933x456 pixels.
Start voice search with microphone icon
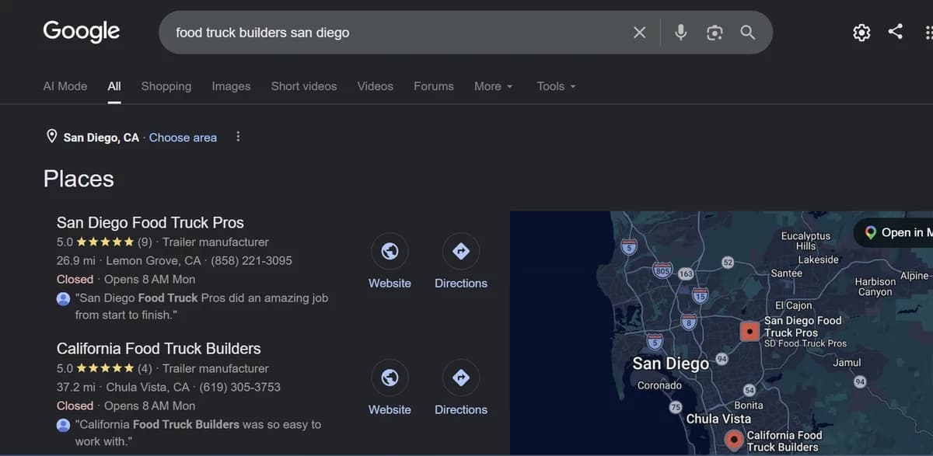[x=680, y=33]
